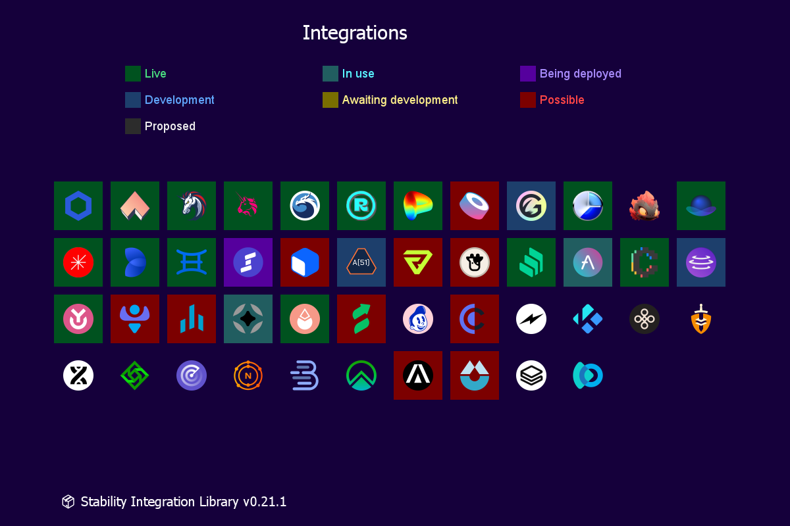Click the green Live legend swatch
The width and height of the screenshot is (790, 526).
pyautogui.click(x=133, y=74)
